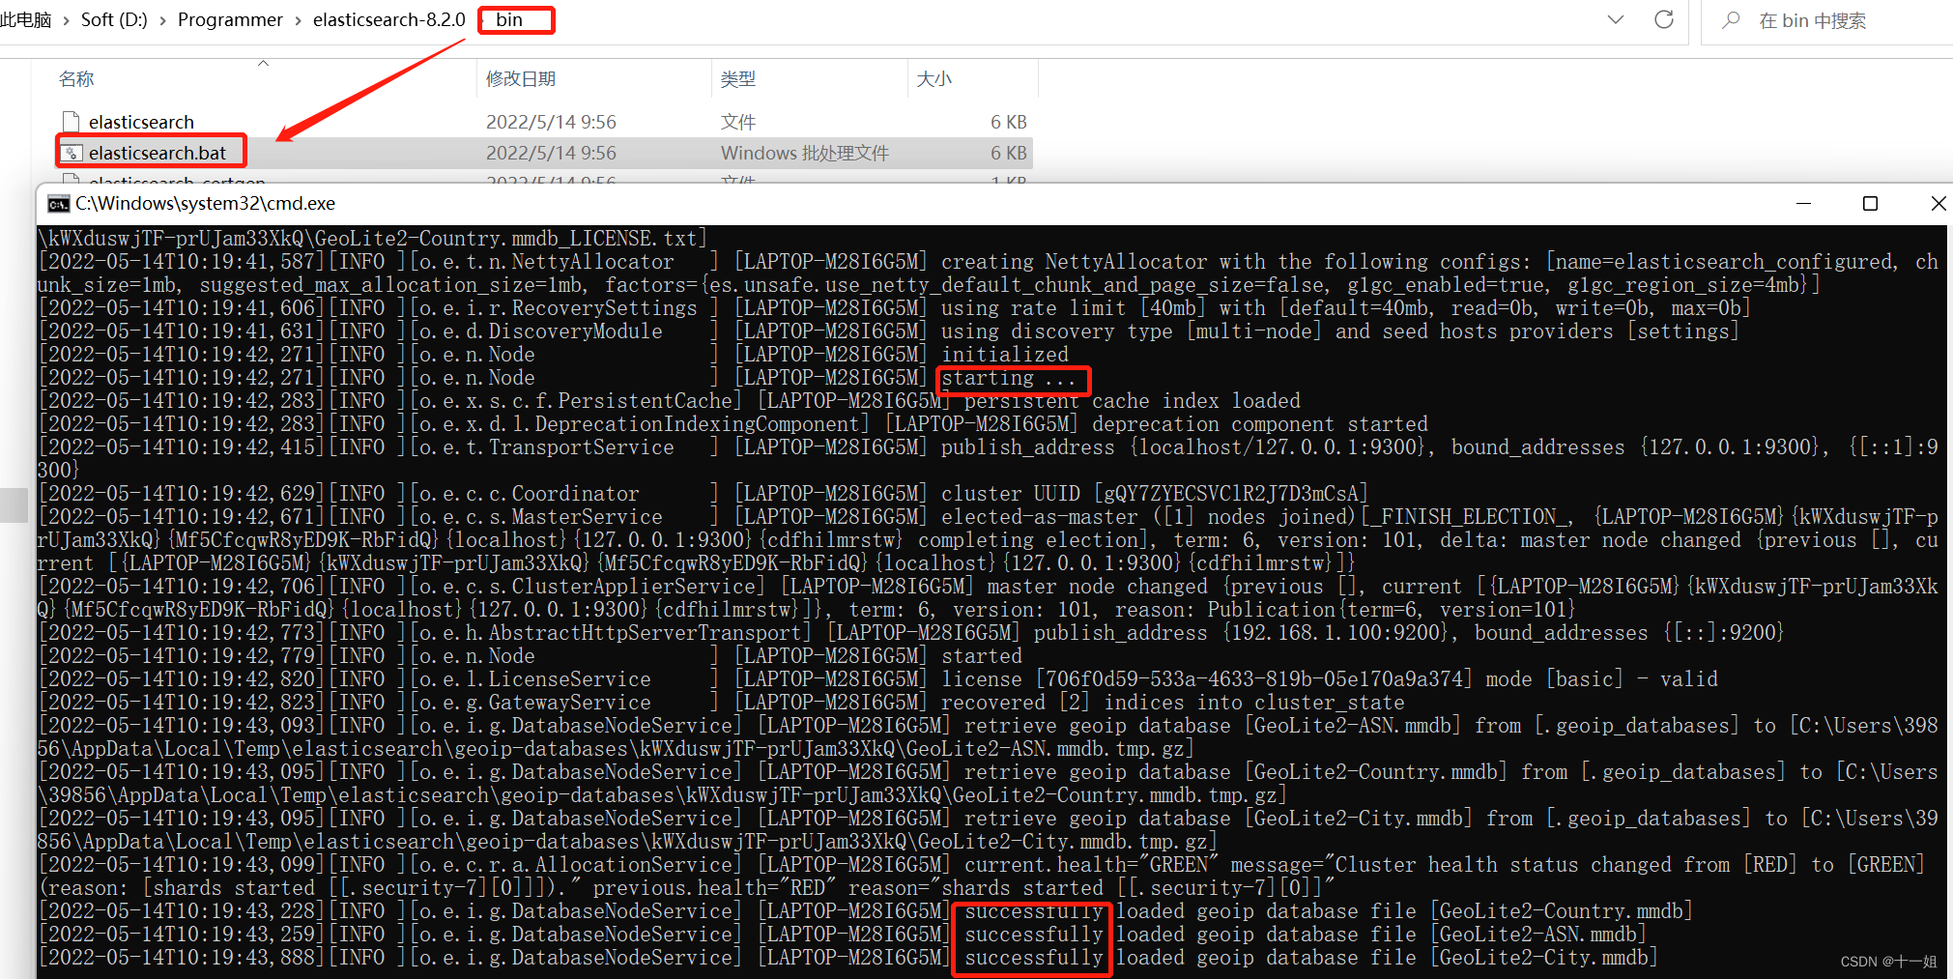Screen dimensions: 1953x979
Task: Minimize the cmd.exe window
Action: (1803, 203)
